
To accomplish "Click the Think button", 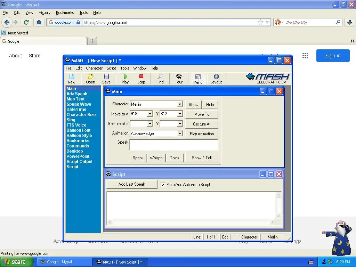I will [x=175, y=158].
